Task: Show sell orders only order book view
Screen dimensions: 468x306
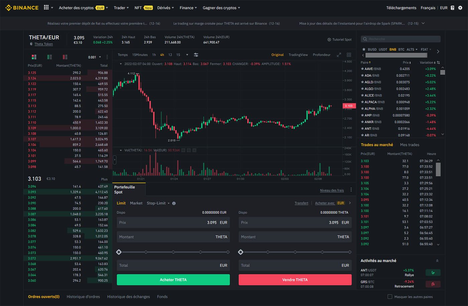Action: point(65,57)
